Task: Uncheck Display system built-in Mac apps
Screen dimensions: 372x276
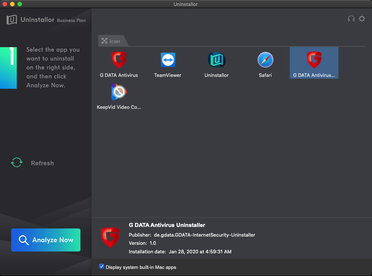Action: pyautogui.click(x=102, y=267)
